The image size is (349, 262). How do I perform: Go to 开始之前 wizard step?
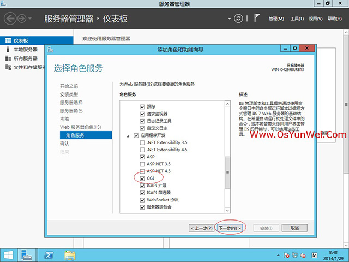tap(69, 86)
